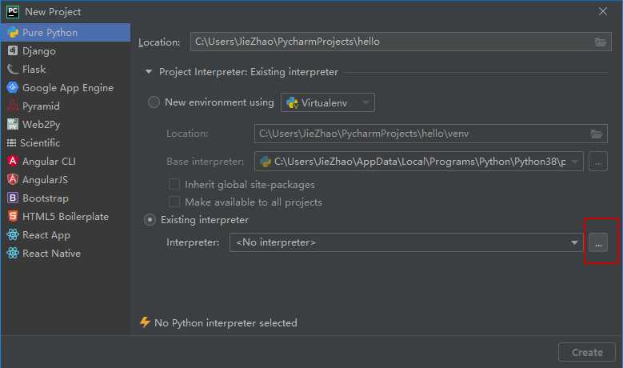The width and height of the screenshot is (623, 368).
Task: Click the ellipsis button beside Interpreter dropdown
Action: click(x=598, y=242)
